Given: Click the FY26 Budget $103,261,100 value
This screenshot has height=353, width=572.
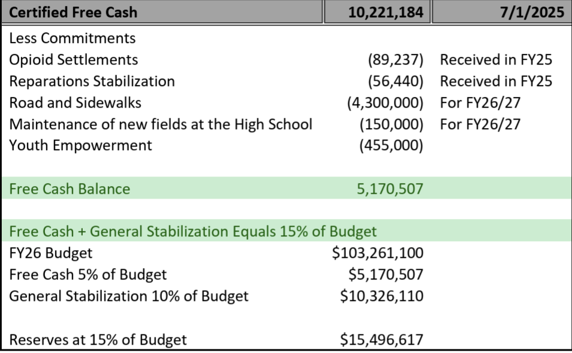Looking at the screenshot, I should [x=378, y=252].
